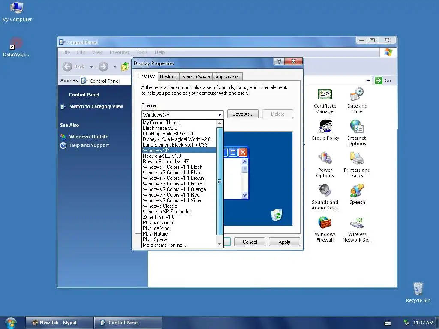Open the Theme combo box dropdown arrow
Image resolution: width=439 pixels, height=329 pixels.
tap(220, 115)
